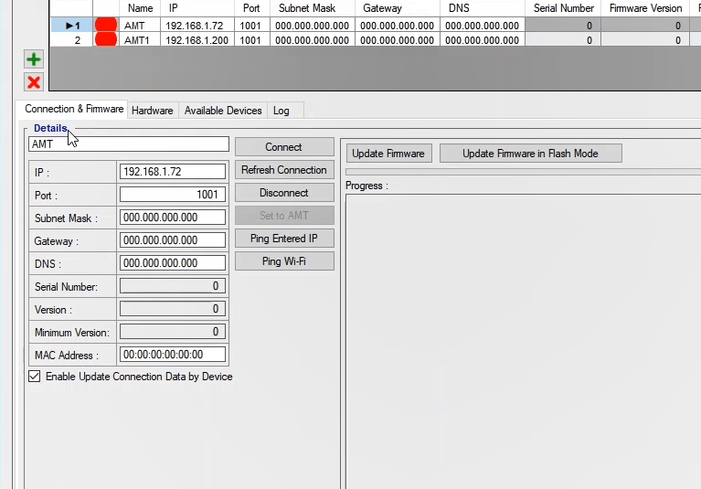The height and width of the screenshot is (489, 701).
Task: Open the Log tab
Action: (x=281, y=111)
